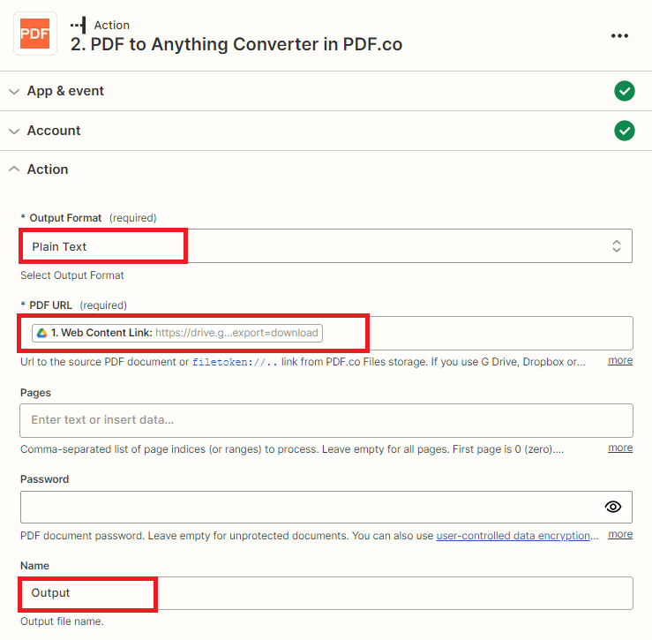
Task: Expand the App & event section
Action: (326, 91)
